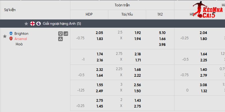This screenshot has width=225, height=112.
Task: Pick Brighton handicap odds 2.05
Action: pyautogui.click(x=99, y=33)
